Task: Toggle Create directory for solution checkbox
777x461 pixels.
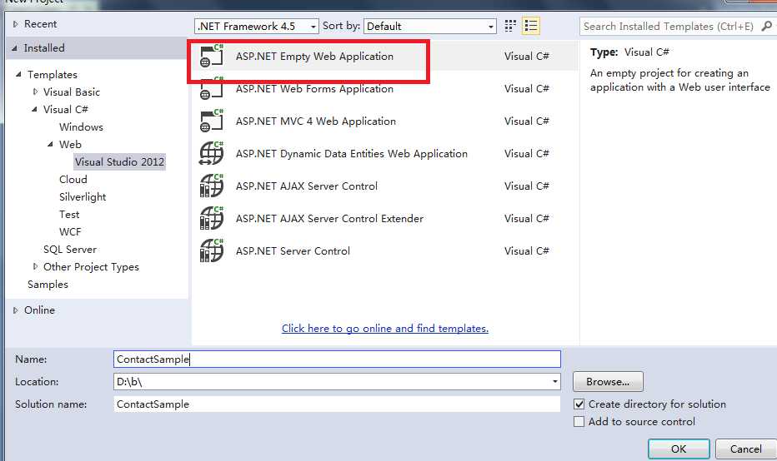Action: point(579,404)
